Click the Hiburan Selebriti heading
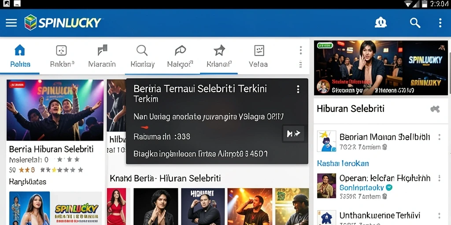451x225 pixels. (x=351, y=109)
